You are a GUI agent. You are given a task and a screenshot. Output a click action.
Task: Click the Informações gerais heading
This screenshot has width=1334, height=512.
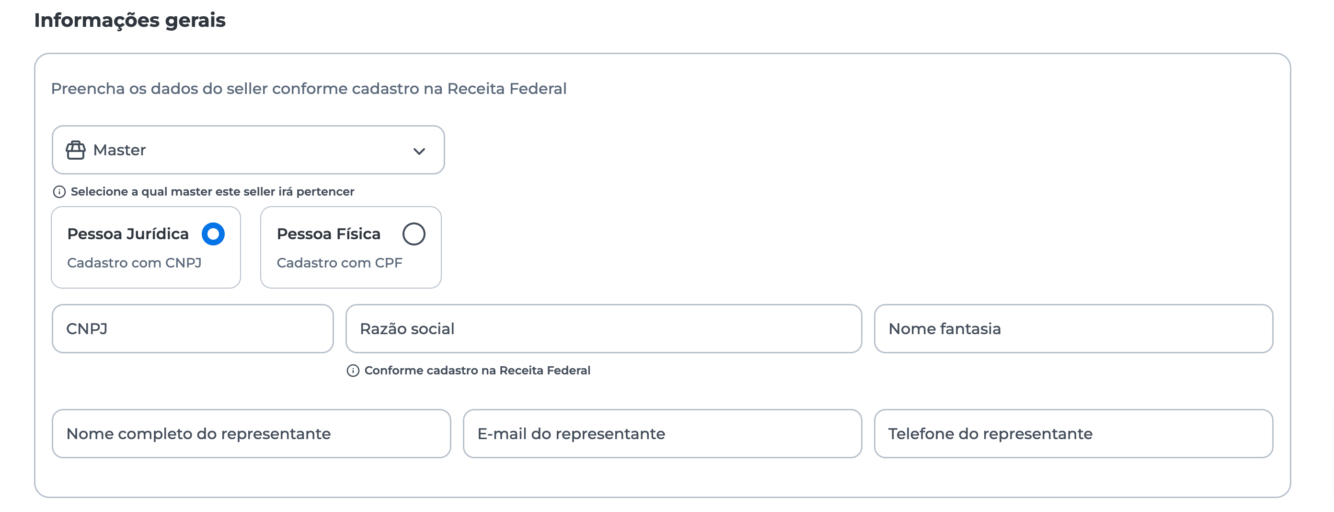click(129, 20)
